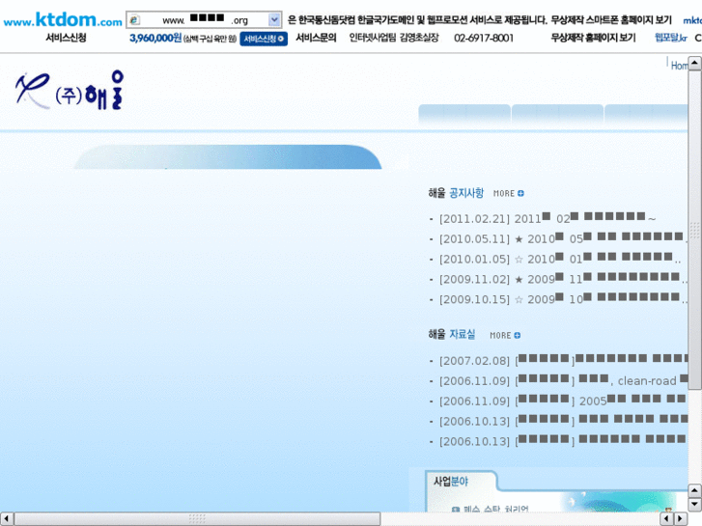Click the 서비스문의 label
This screenshot has width=702, height=526.
[316, 38]
